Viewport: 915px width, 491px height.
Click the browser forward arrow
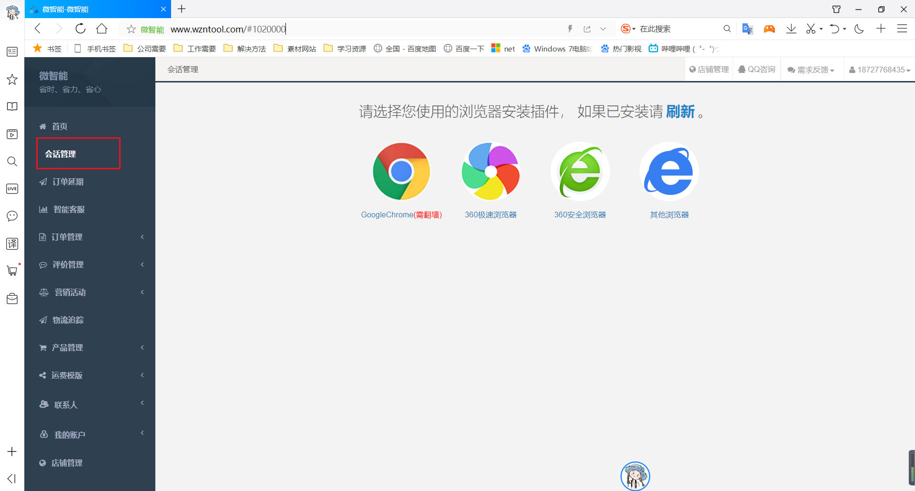pyautogui.click(x=59, y=29)
